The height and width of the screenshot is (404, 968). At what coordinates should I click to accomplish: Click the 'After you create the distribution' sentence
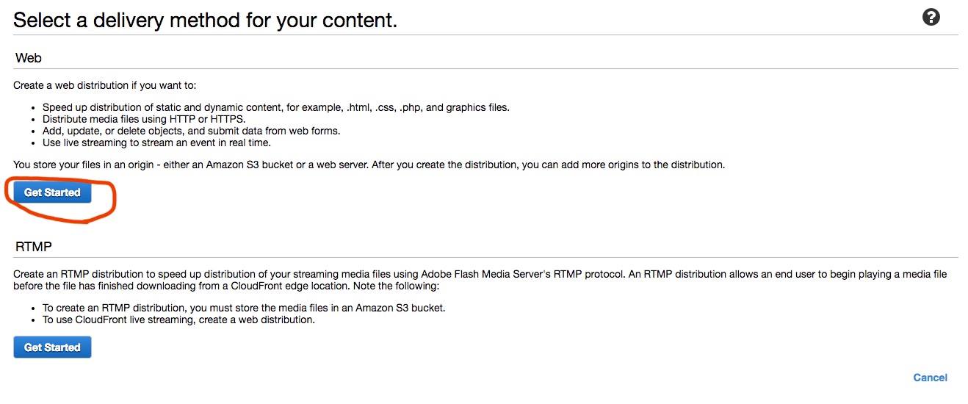(548, 165)
